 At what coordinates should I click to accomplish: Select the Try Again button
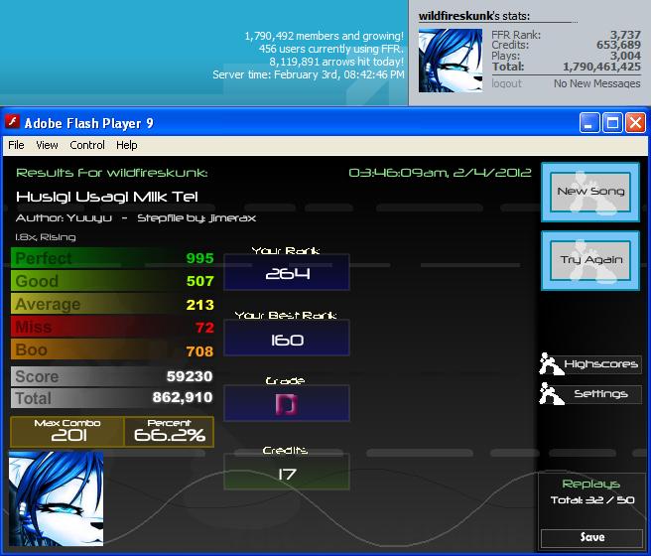(x=590, y=260)
